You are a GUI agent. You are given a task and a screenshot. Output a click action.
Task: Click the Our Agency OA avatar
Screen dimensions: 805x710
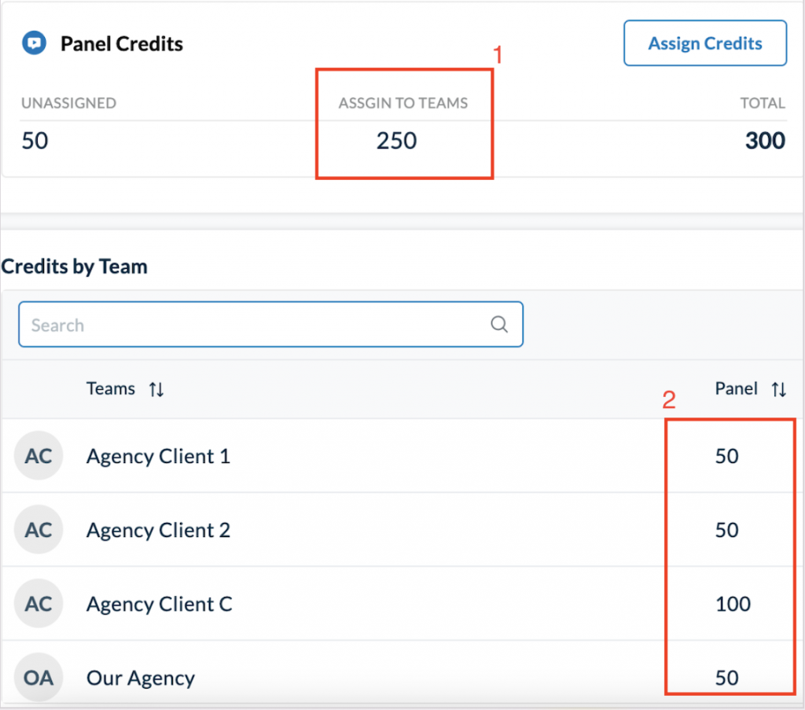coord(39,677)
